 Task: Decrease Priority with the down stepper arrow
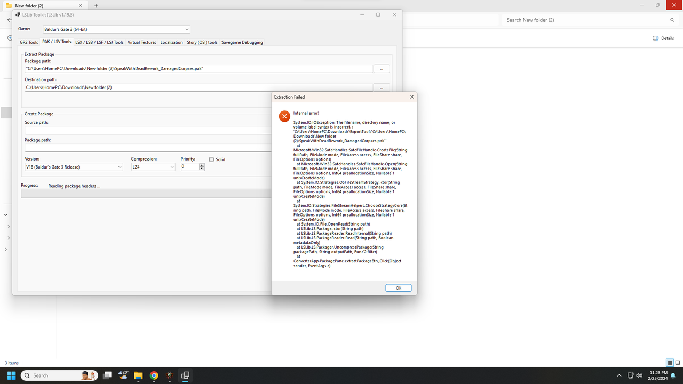click(x=202, y=169)
